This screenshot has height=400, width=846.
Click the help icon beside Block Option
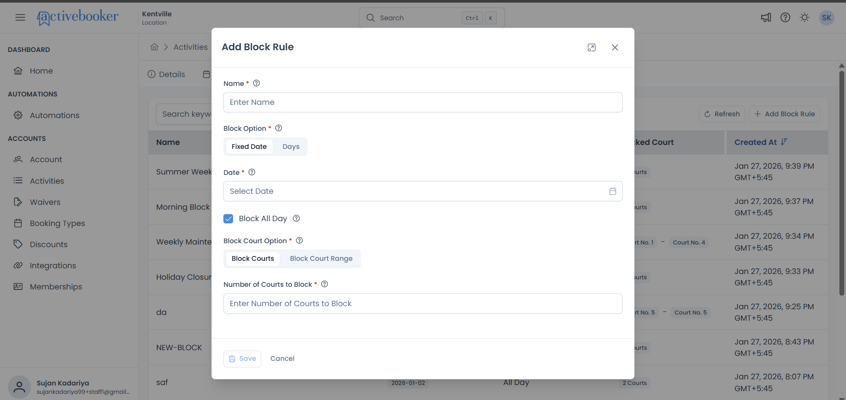(x=278, y=128)
